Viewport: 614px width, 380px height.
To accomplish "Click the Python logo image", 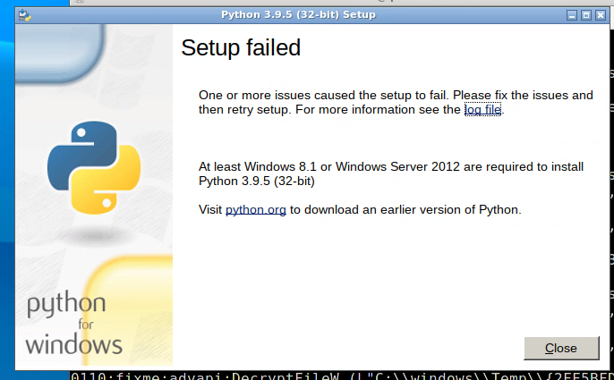I will 94,167.
